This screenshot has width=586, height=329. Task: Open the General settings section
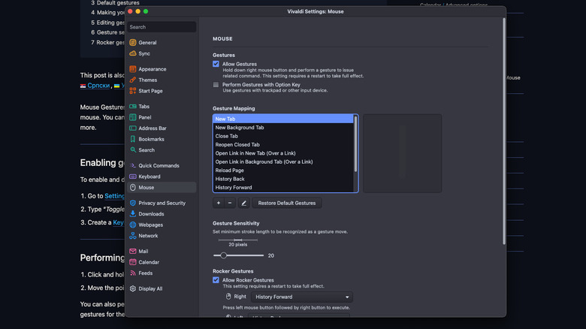(x=147, y=43)
